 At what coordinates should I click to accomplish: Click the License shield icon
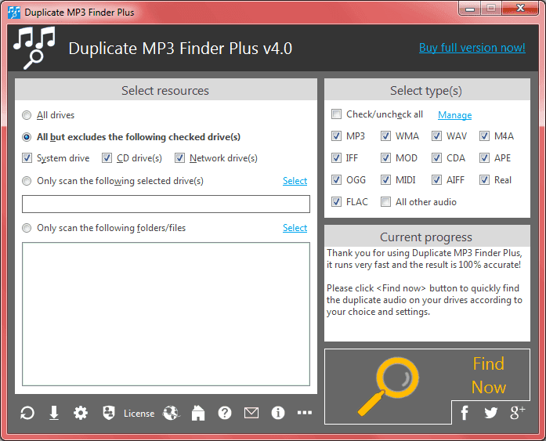109,413
